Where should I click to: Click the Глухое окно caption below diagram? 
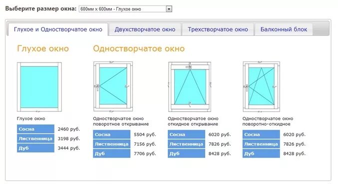(31, 118)
